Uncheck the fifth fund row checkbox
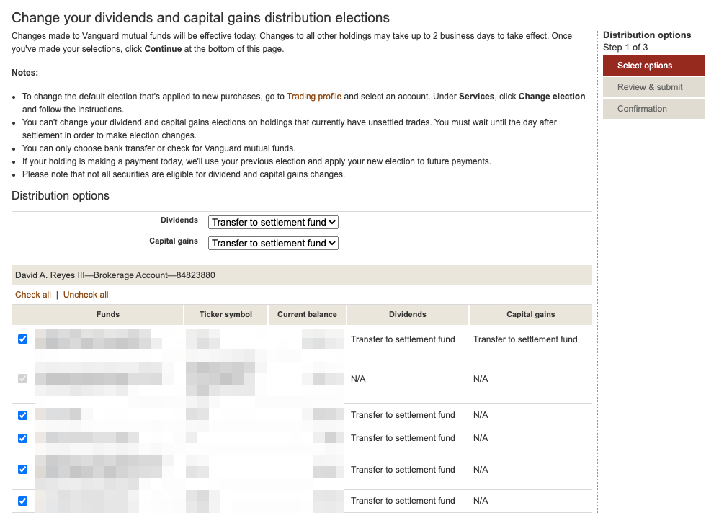The height and width of the screenshot is (513, 719). [x=22, y=469]
